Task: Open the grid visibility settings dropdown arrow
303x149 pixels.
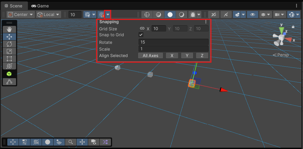Action: click(x=94, y=15)
